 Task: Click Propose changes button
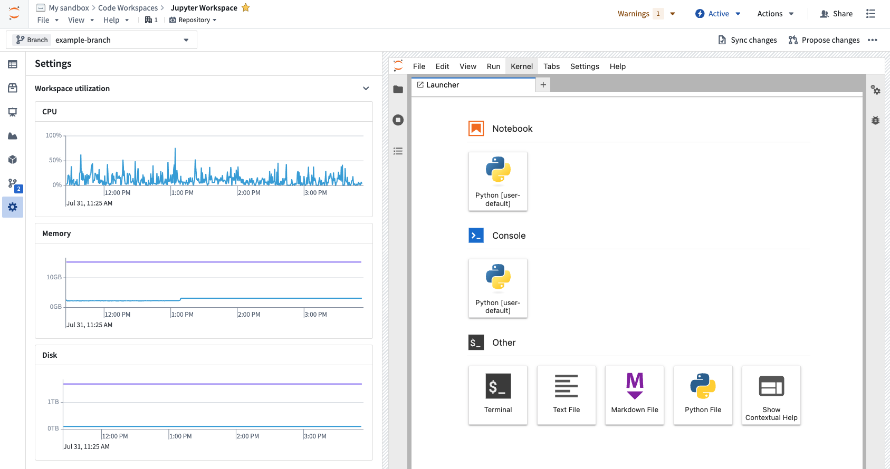(824, 40)
